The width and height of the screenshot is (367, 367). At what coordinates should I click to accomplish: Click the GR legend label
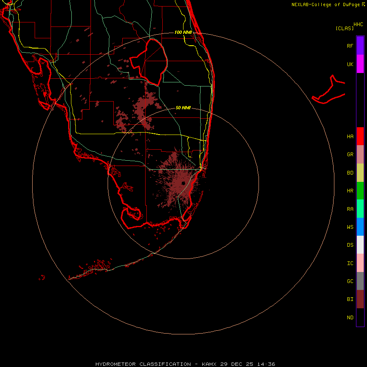click(350, 155)
